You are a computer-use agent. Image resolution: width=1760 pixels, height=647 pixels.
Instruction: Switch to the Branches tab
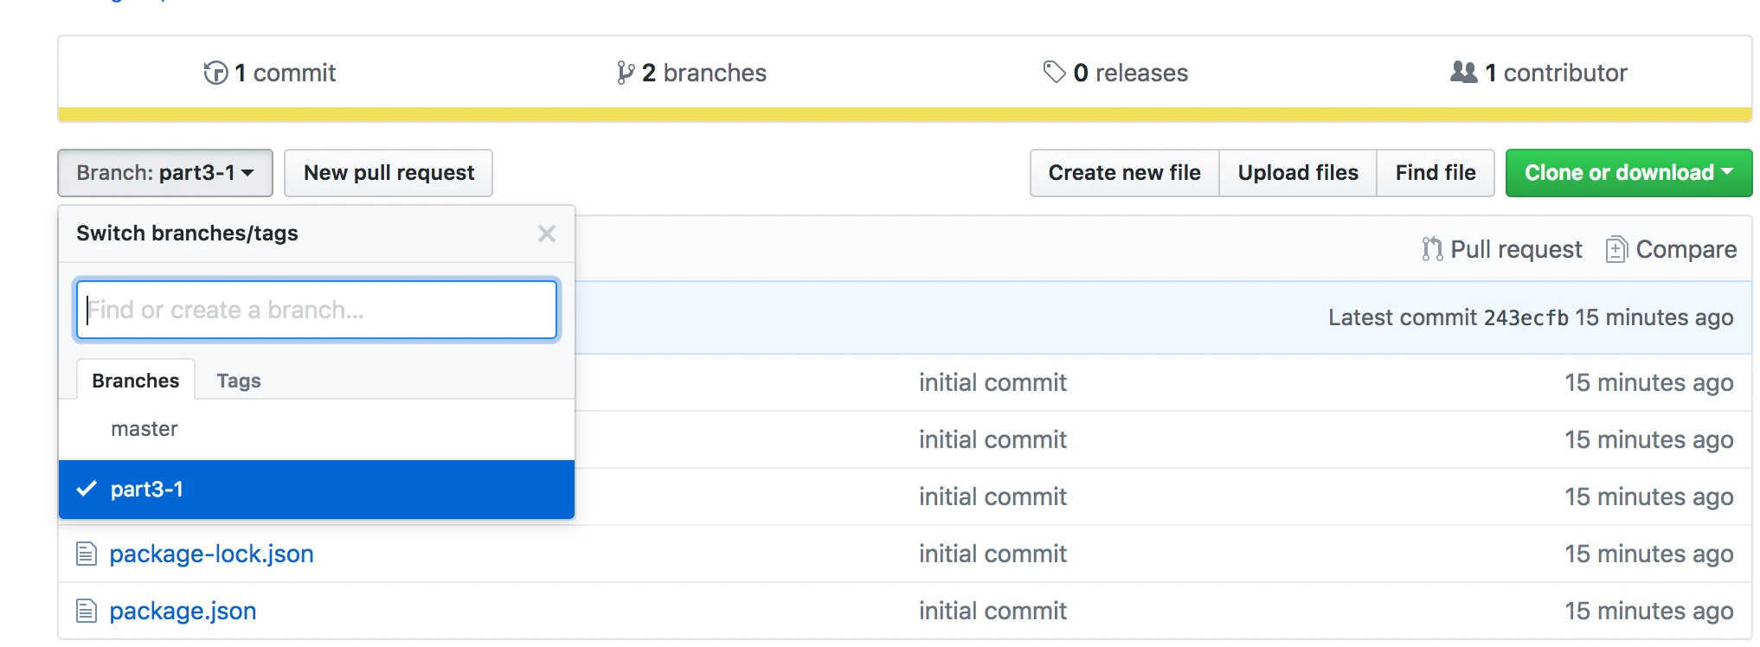136,381
